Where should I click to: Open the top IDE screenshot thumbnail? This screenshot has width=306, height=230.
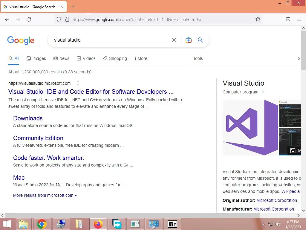(290, 114)
